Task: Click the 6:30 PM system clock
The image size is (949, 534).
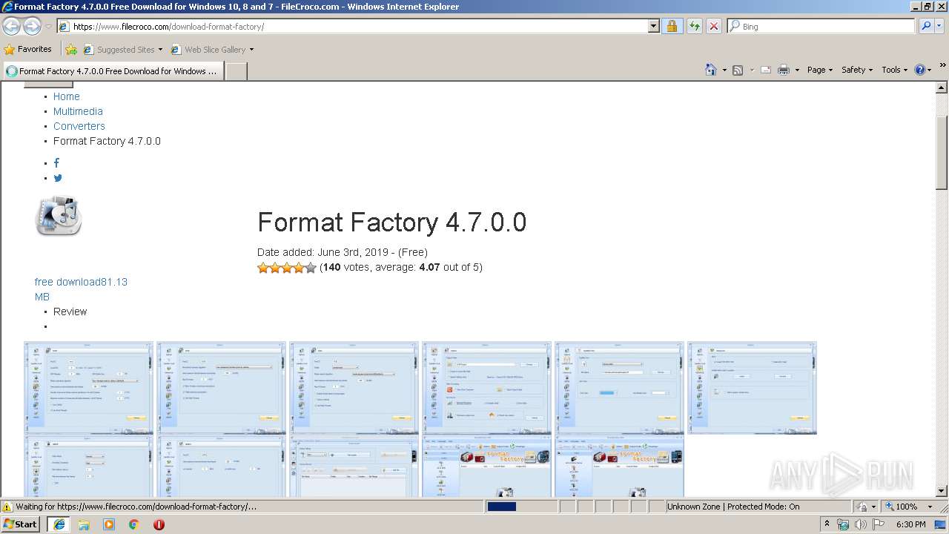Action: click(x=910, y=524)
